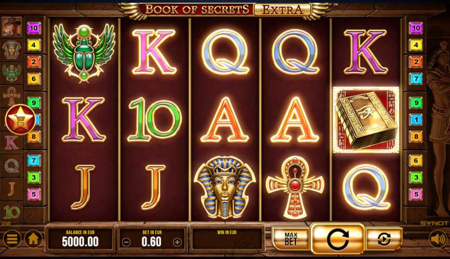The image size is (450, 259).
Task: Click the green scarab symbol on reel one
Action: [x=83, y=53]
